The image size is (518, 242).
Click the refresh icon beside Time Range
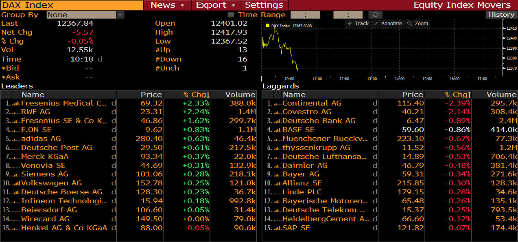click(375, 15)
